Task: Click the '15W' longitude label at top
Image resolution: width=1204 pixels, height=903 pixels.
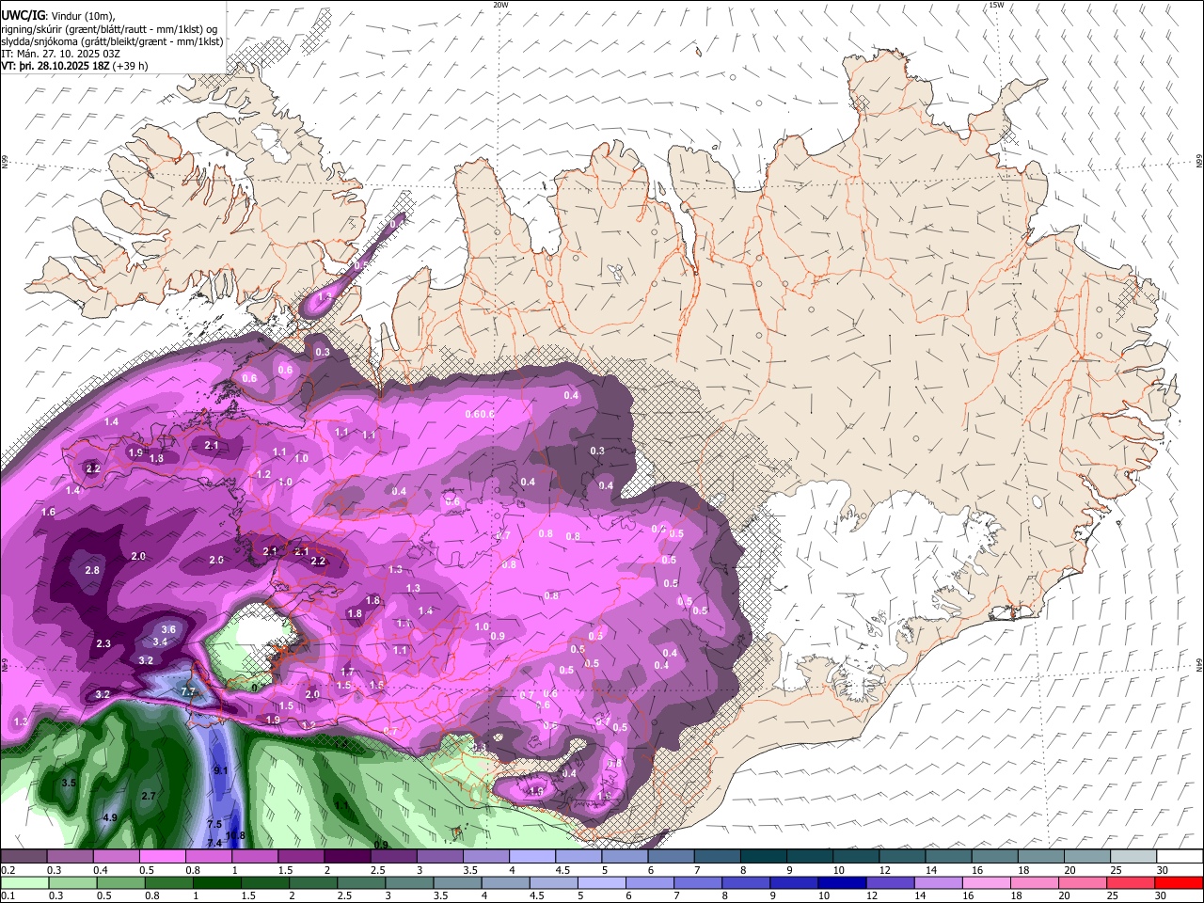Action: tap(996, 5)
